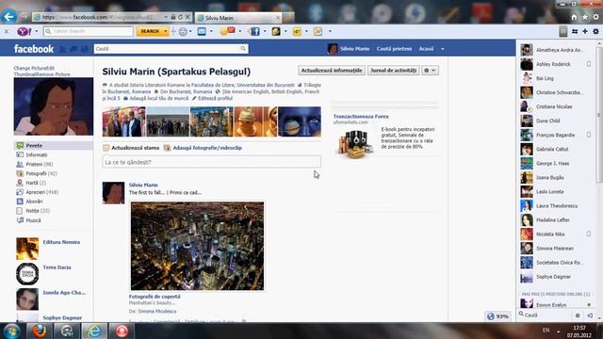Screen dimensions: 603x339
Task: Click the Yahoo logo in the toolbar
Action: (x=24, y=31)
